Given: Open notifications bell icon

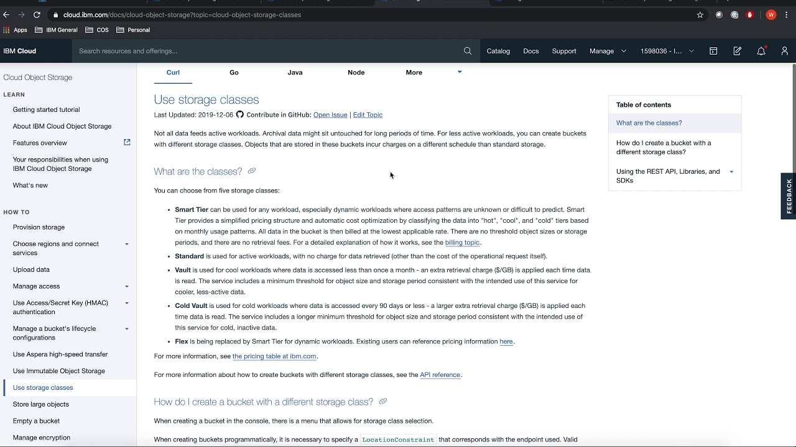Looking at the screenshot, I should coord(761,51).
